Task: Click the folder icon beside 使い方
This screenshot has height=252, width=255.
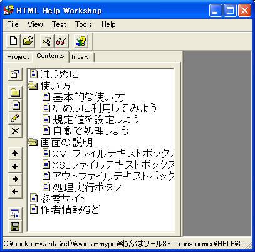Action: (33, 85)
